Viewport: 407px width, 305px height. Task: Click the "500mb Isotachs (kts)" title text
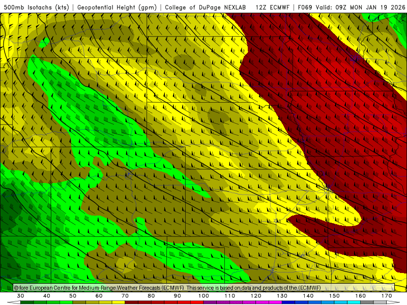tap(37, 7)
